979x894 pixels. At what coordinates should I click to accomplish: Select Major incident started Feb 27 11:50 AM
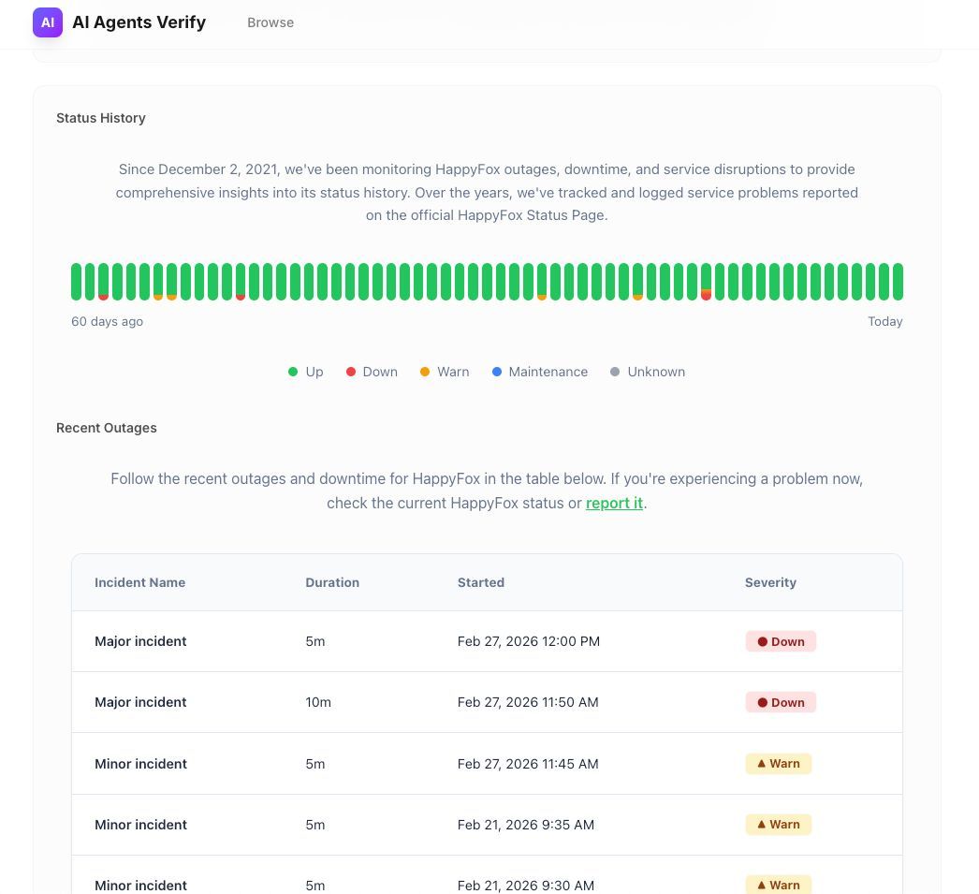[x=487, y=702]
